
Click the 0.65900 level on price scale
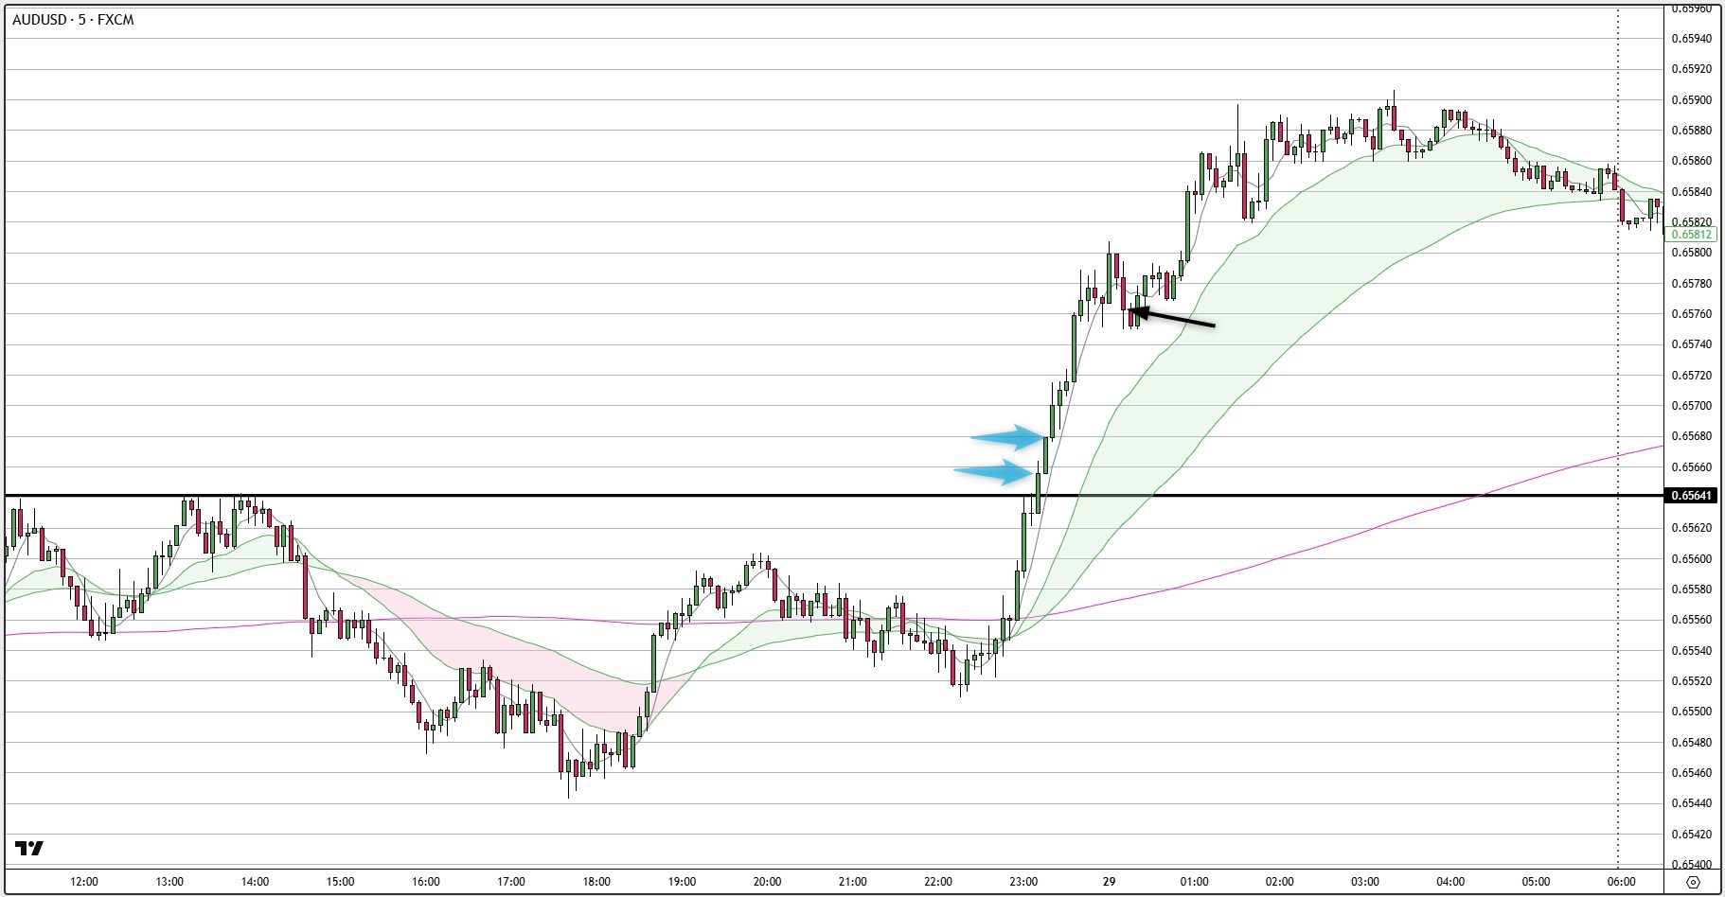pyautogui.click(x=1691, y=99)
